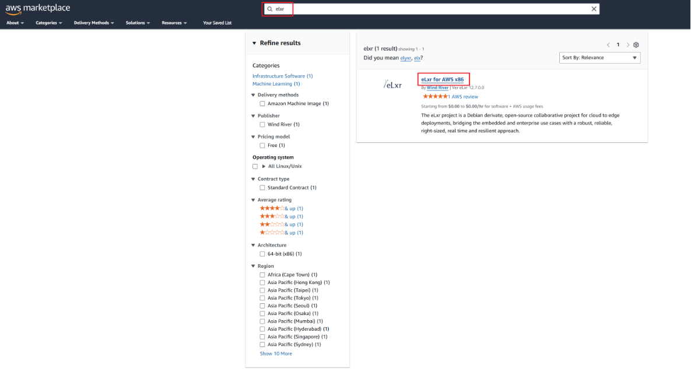Image resolution: width=691 pixels, height=371 pixels.
Task: Collapse the Refine results panel
Action: click(254, 43)
